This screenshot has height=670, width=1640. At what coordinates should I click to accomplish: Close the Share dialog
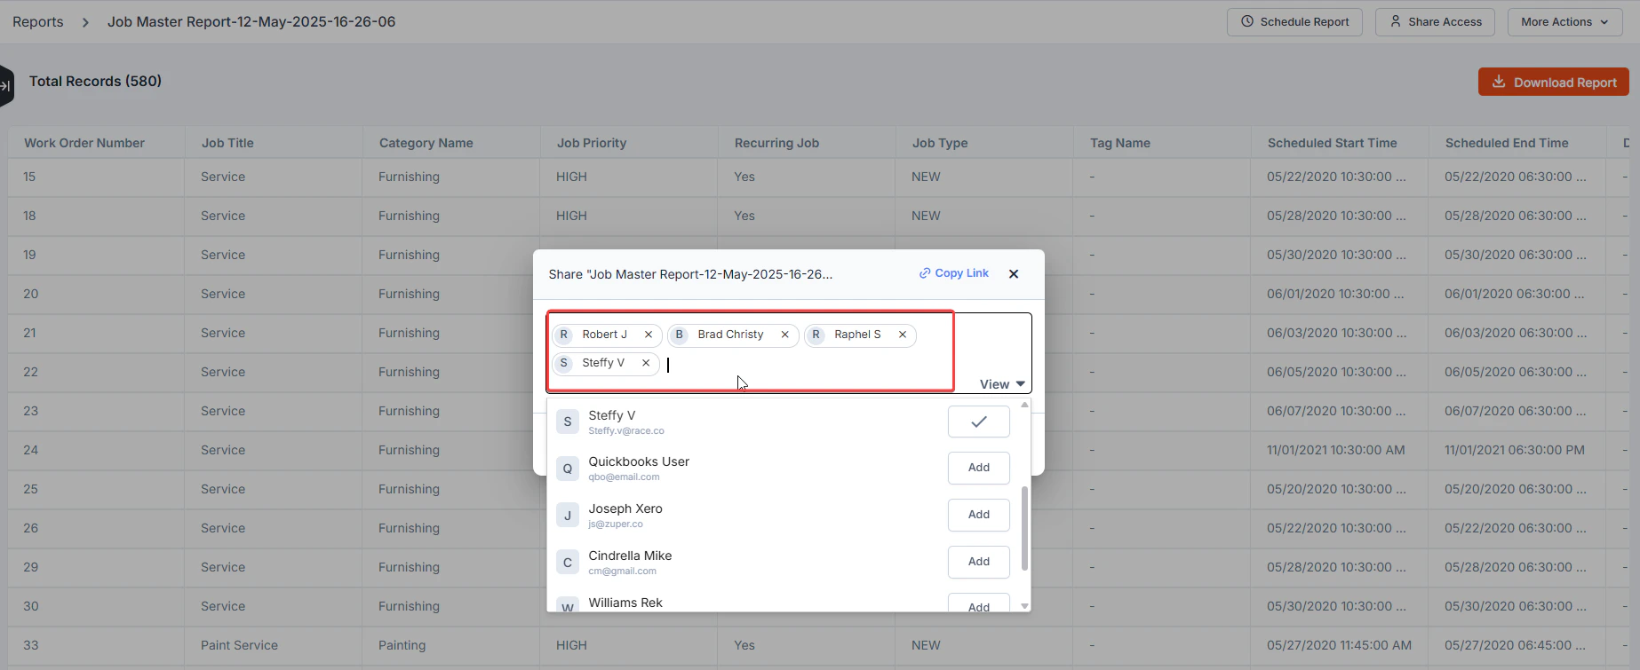1014,274
